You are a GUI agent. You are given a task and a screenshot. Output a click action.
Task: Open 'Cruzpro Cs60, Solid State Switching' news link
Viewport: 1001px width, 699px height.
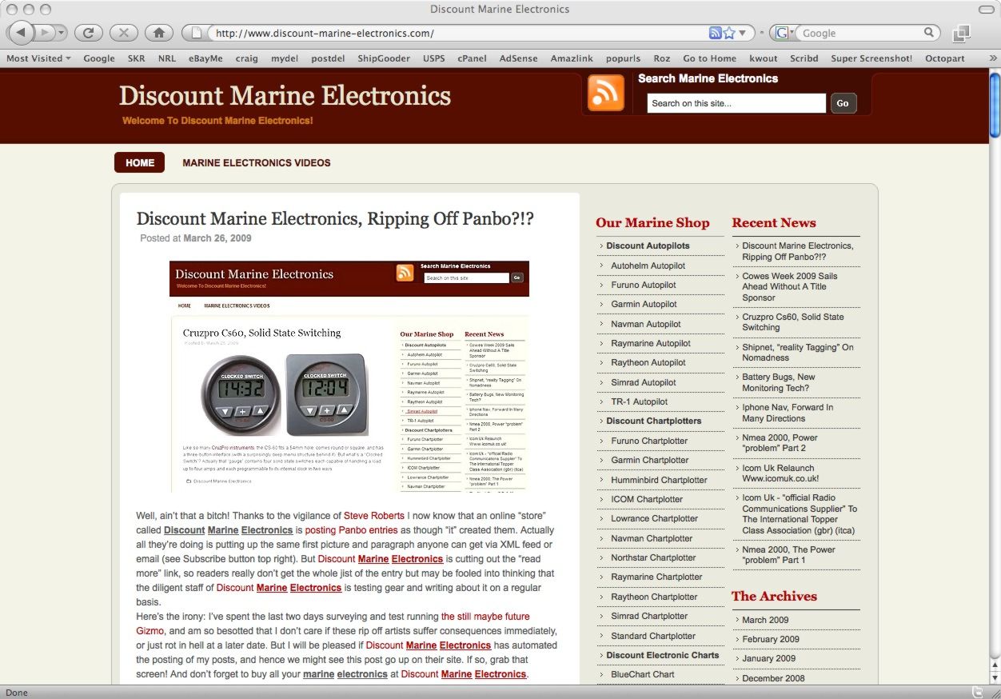(793, 322)
